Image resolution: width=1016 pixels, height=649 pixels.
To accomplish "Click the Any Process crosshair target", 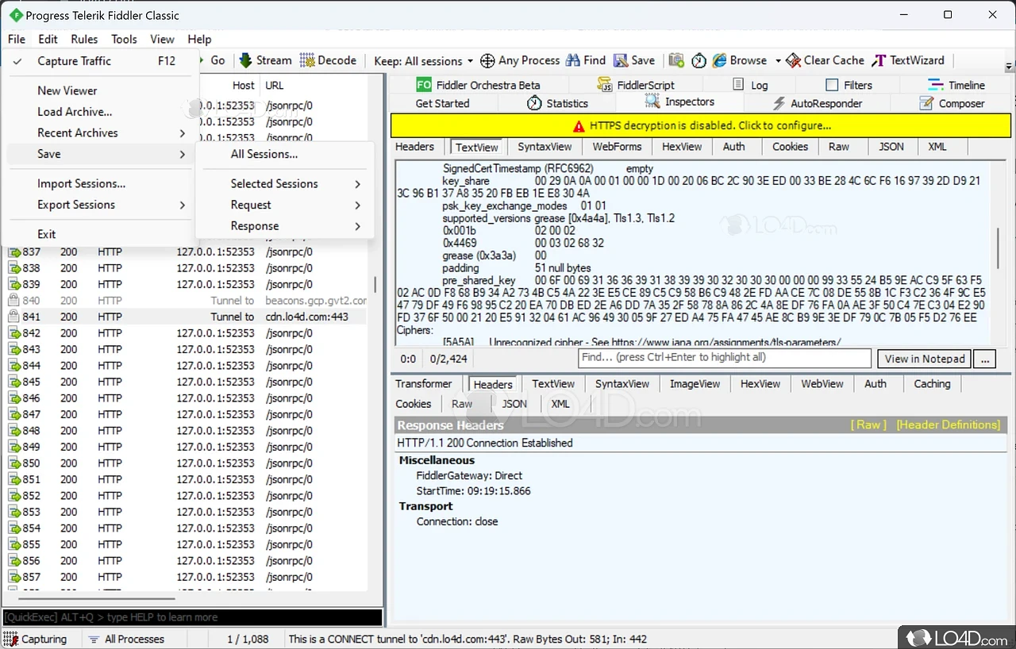I will 488,60.
